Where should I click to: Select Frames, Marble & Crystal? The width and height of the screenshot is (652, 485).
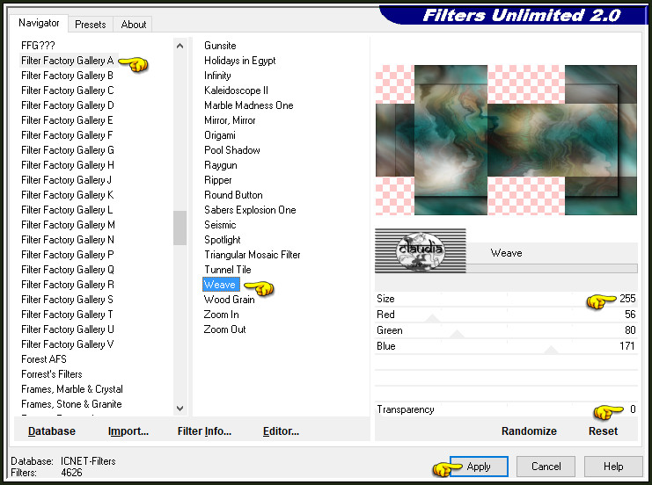72,389
